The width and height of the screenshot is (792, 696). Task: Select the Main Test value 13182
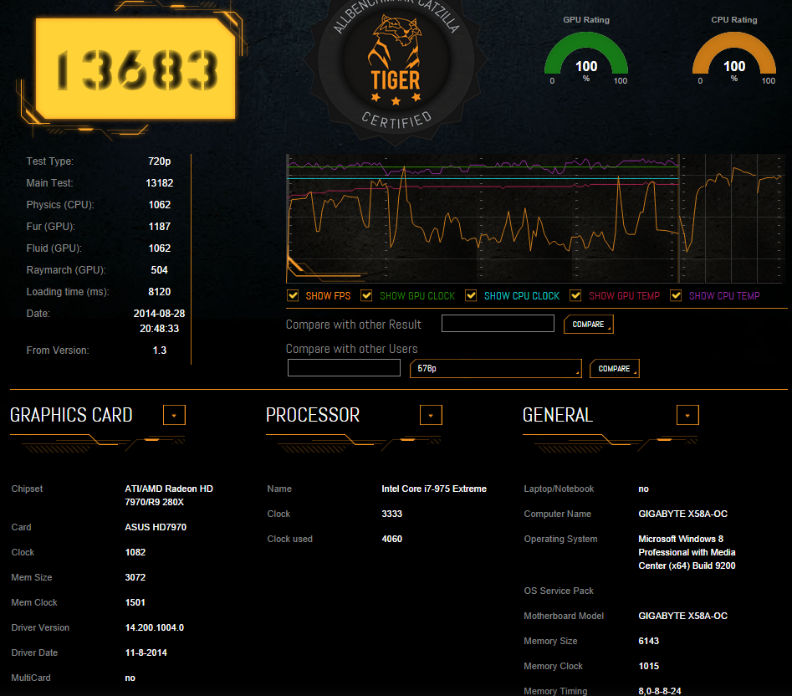(x=159, y=183)
